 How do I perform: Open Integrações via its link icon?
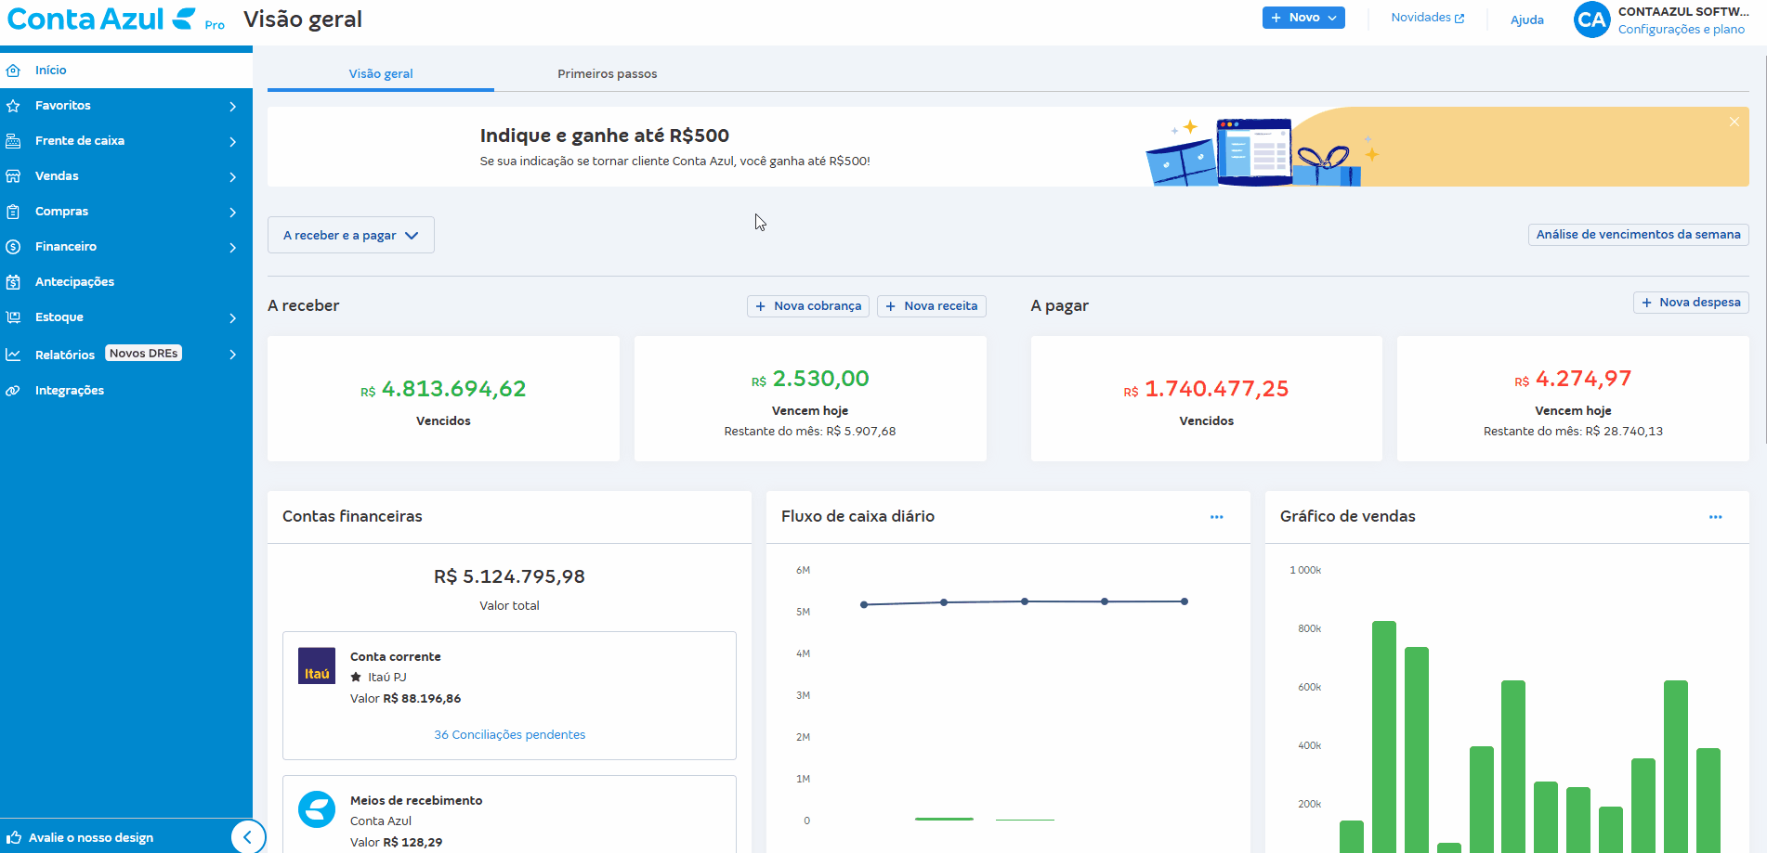click(x=13, y=391)
